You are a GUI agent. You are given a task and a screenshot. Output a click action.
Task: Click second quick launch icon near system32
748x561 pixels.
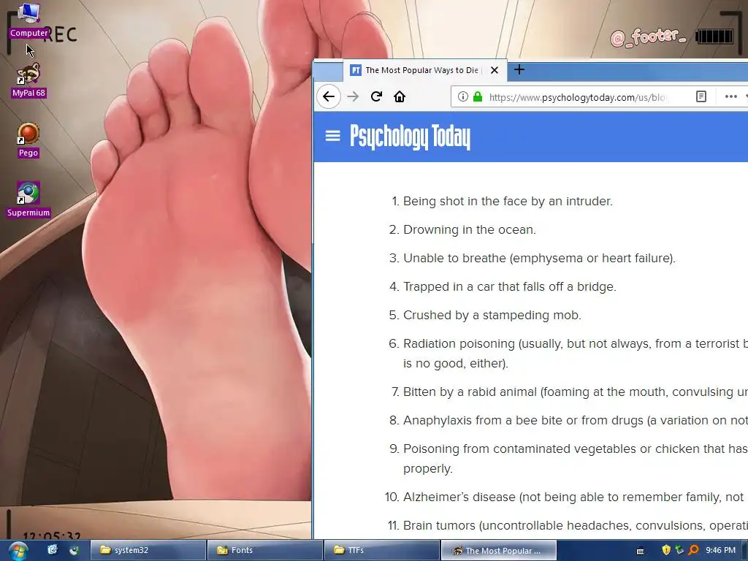pyautogui.click(x=74, y=550)
